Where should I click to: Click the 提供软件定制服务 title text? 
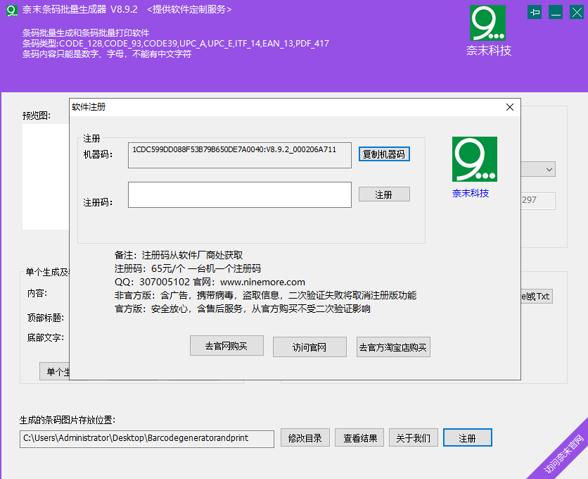click(x=189, y=9)
